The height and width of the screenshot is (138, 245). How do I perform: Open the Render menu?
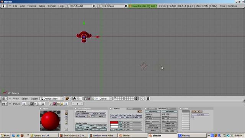[x=52, y=6]
